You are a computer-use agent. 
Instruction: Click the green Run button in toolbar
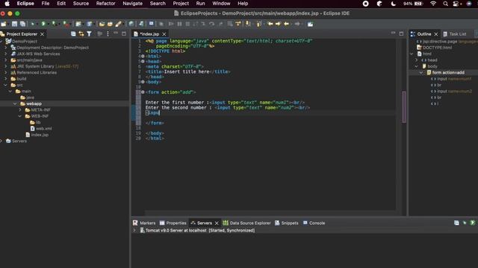click(43, 24)
